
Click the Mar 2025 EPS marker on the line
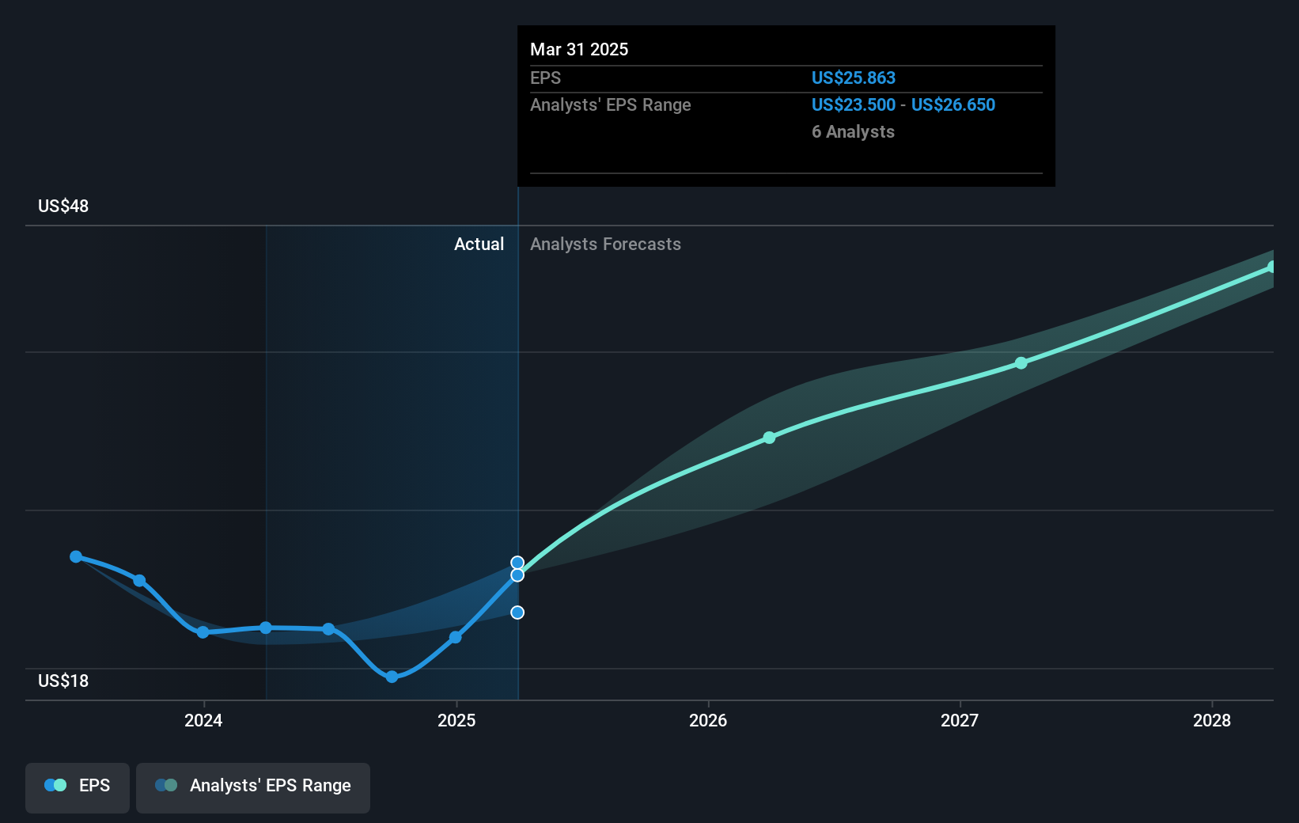point(517,575)
